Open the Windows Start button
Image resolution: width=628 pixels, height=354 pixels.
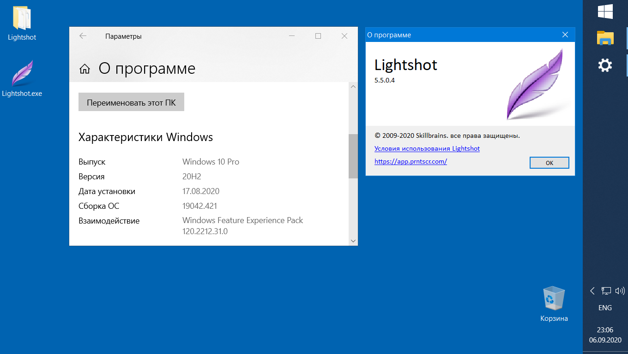coord(605,12)
